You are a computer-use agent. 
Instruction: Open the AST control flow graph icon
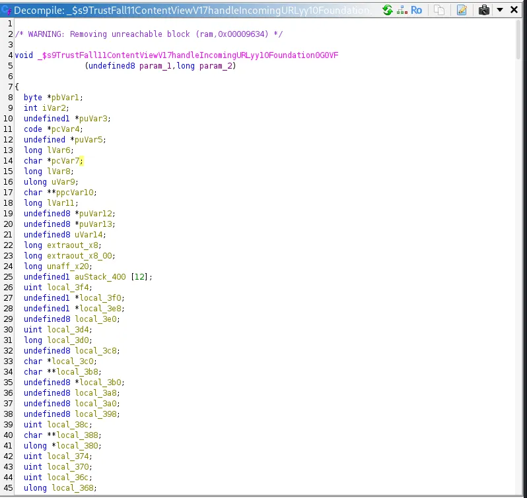402,10
